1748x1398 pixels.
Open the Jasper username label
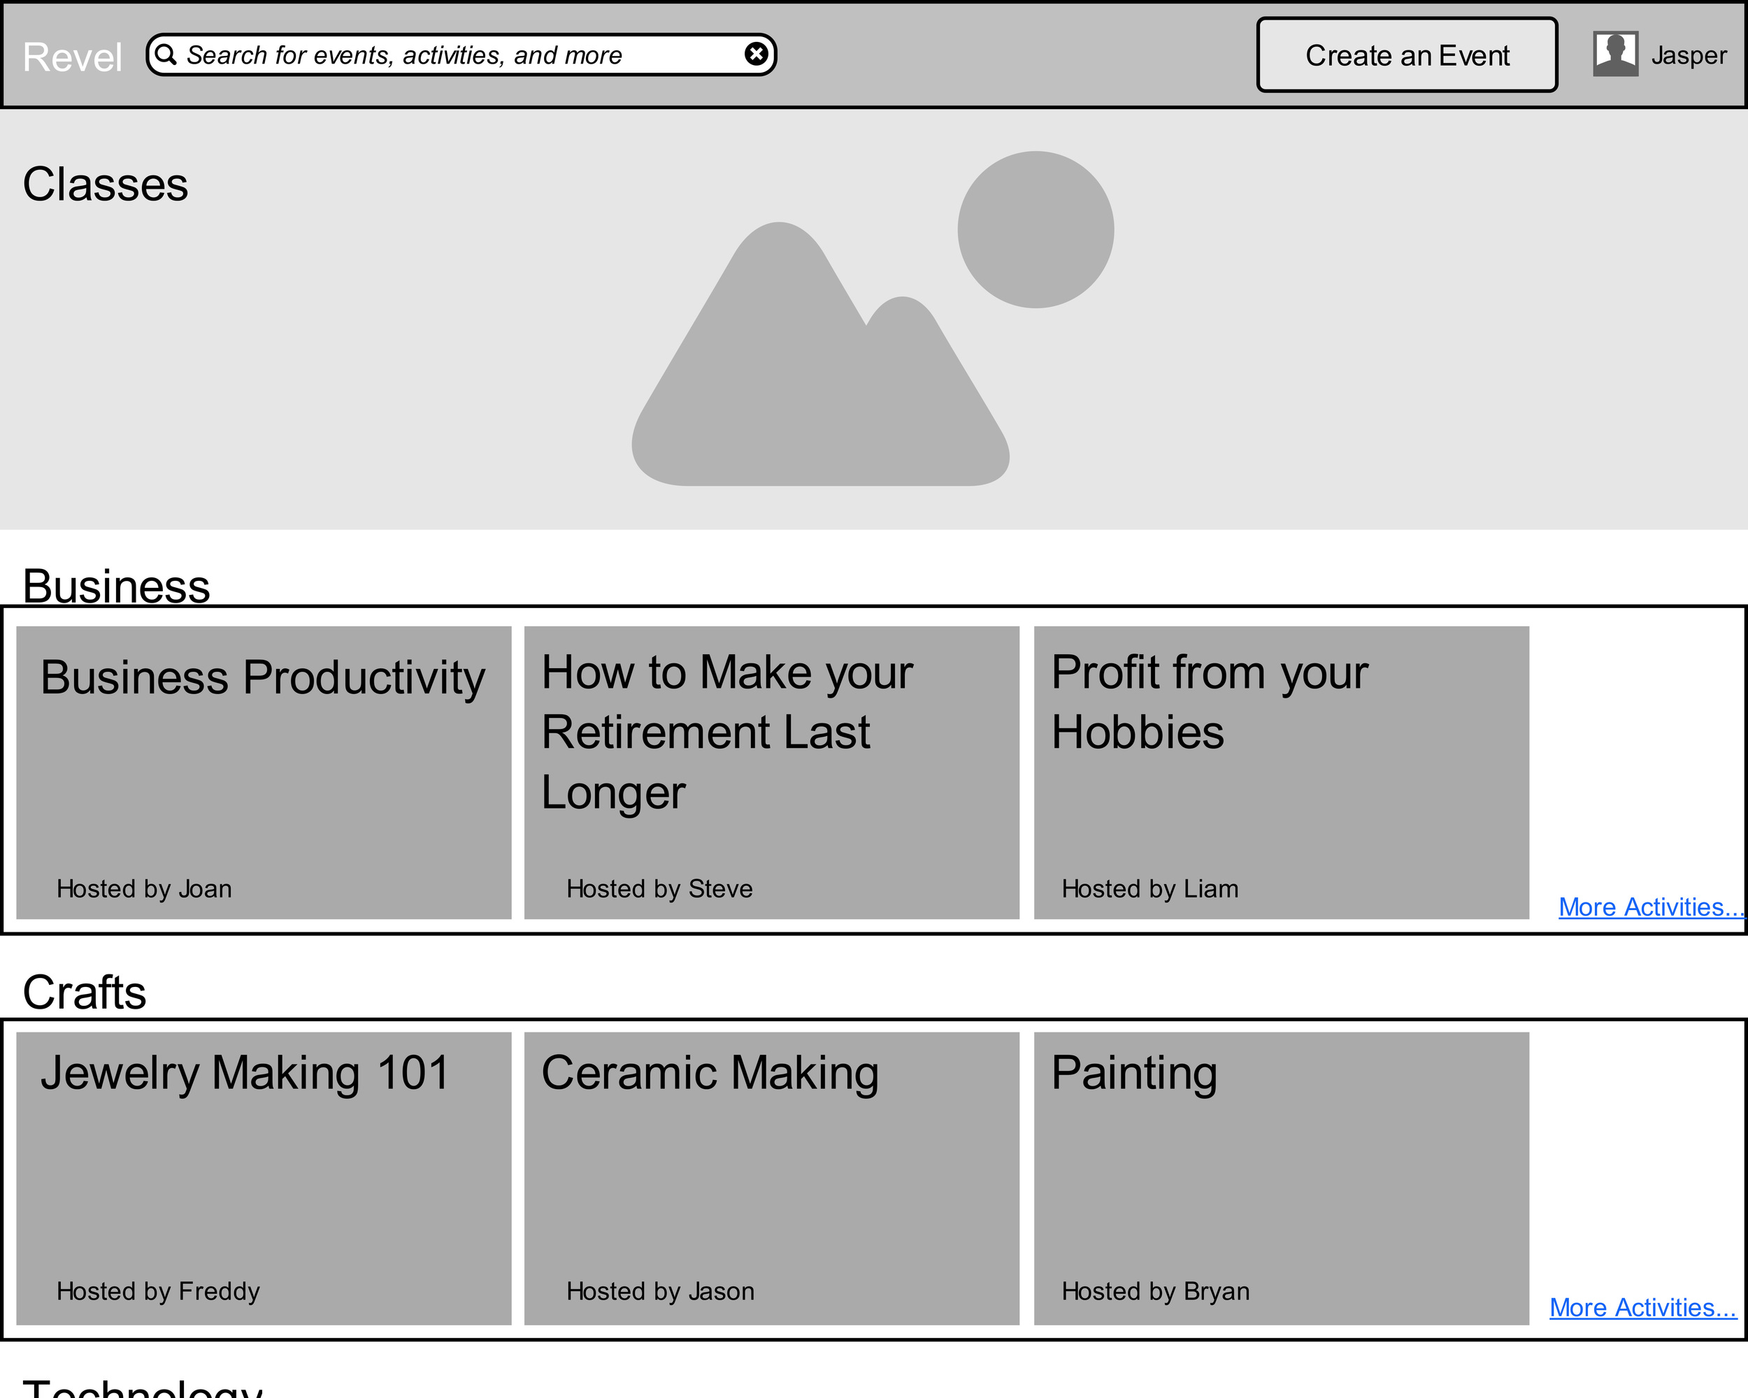click(x=1689, y=55)
